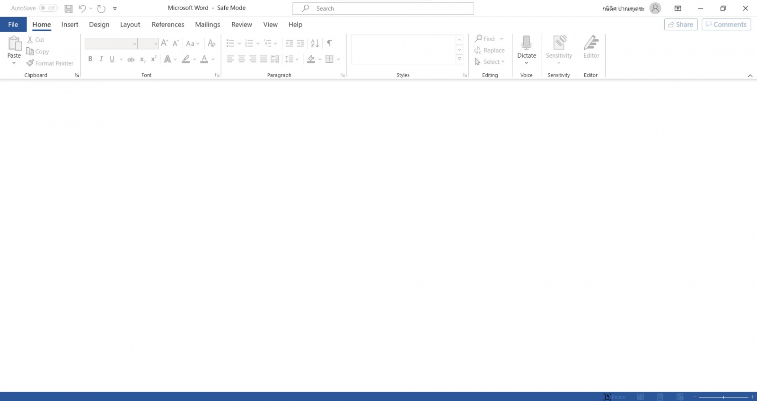Switch to the Design tab

[99, 25]
